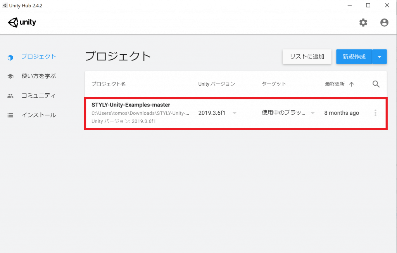Switch to the 使い方を学ぶ section

click(39, 76)
